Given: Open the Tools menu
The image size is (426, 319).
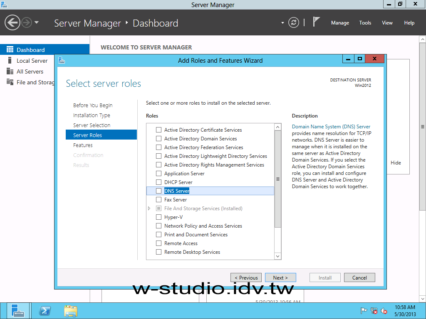Looking at the screenshot, I should 365,23.
